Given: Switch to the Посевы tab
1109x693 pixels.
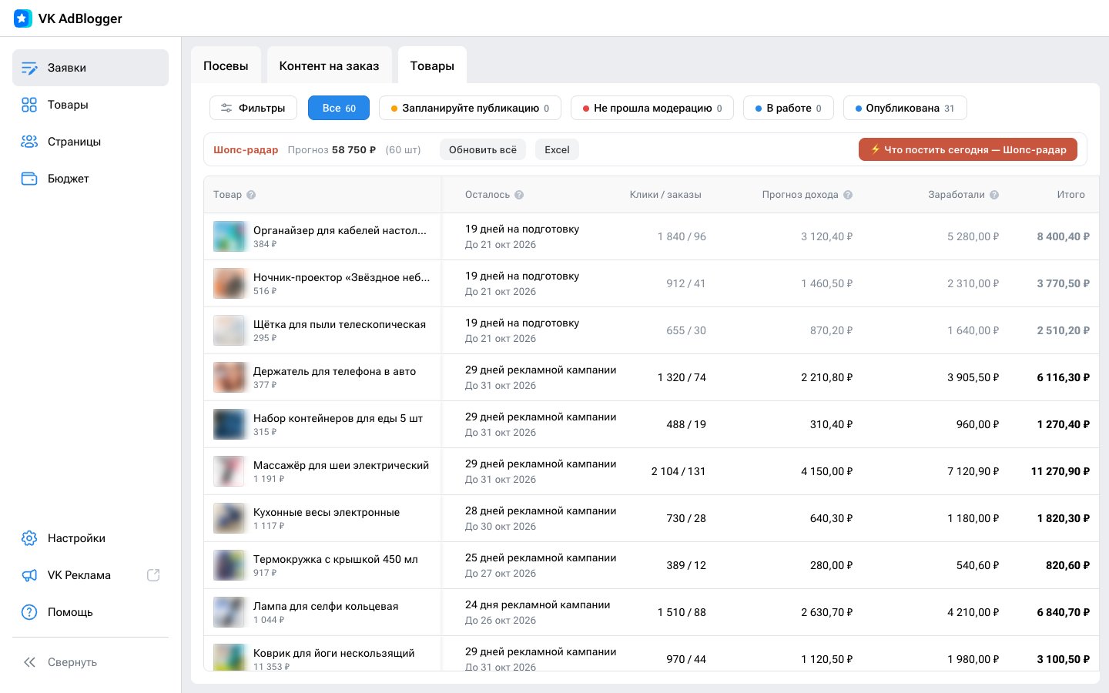Looking at the screenshot, I should [x=226, y=66].
